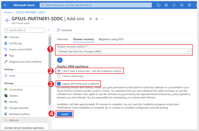This screenshot has height=131, width=199.
Task: Click the Microsoft Azure brand link
Action: 24,5
